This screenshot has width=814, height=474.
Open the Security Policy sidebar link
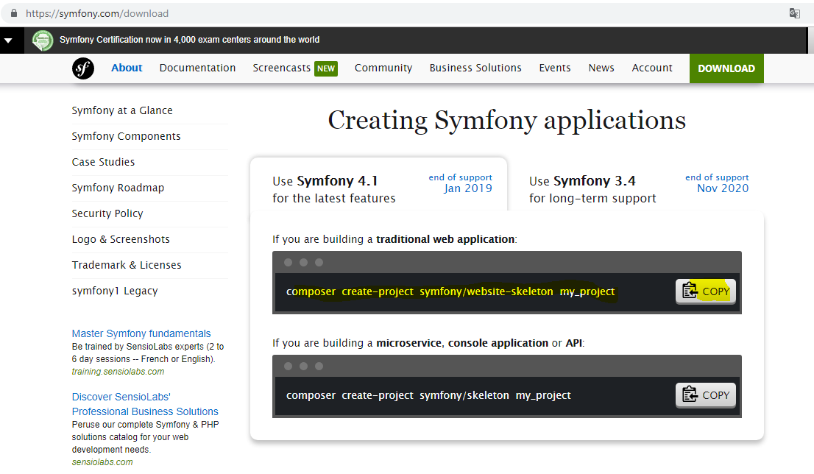(107, 213)
